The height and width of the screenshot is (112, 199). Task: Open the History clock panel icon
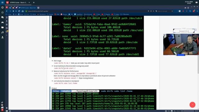click(x=7, y=28)
